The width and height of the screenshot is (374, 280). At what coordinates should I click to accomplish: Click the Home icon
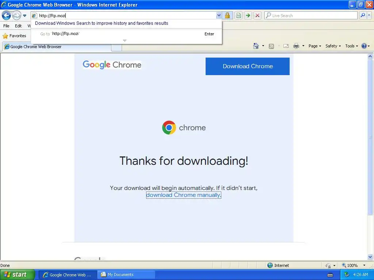256,46
